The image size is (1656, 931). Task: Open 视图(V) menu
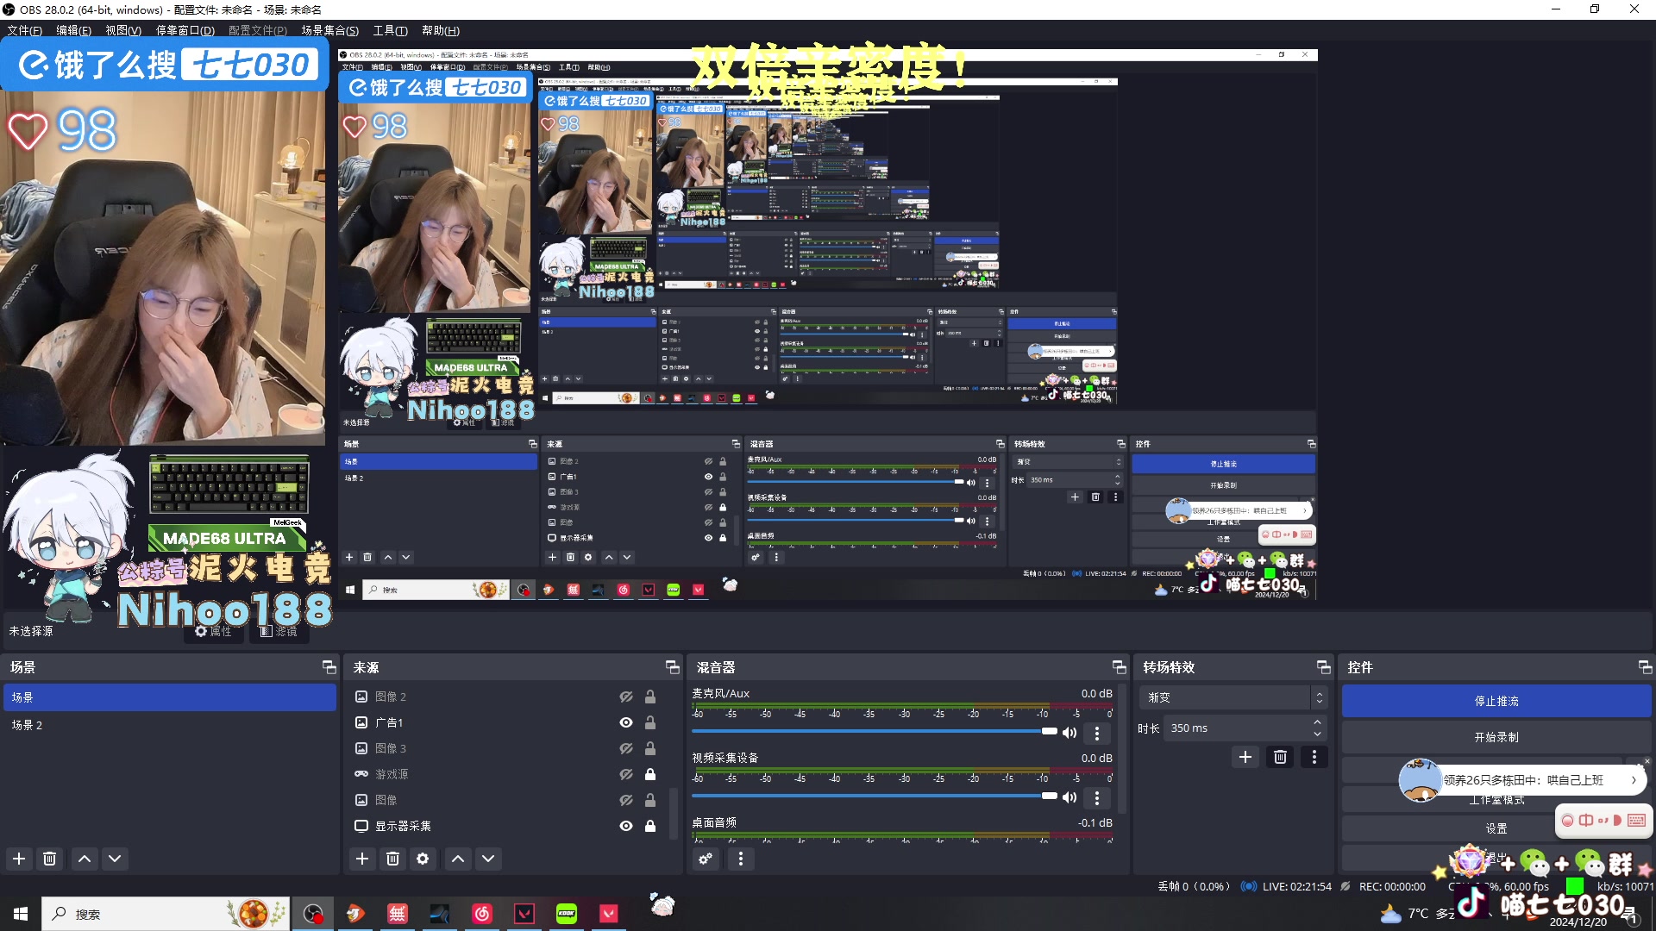coord(123,30)
